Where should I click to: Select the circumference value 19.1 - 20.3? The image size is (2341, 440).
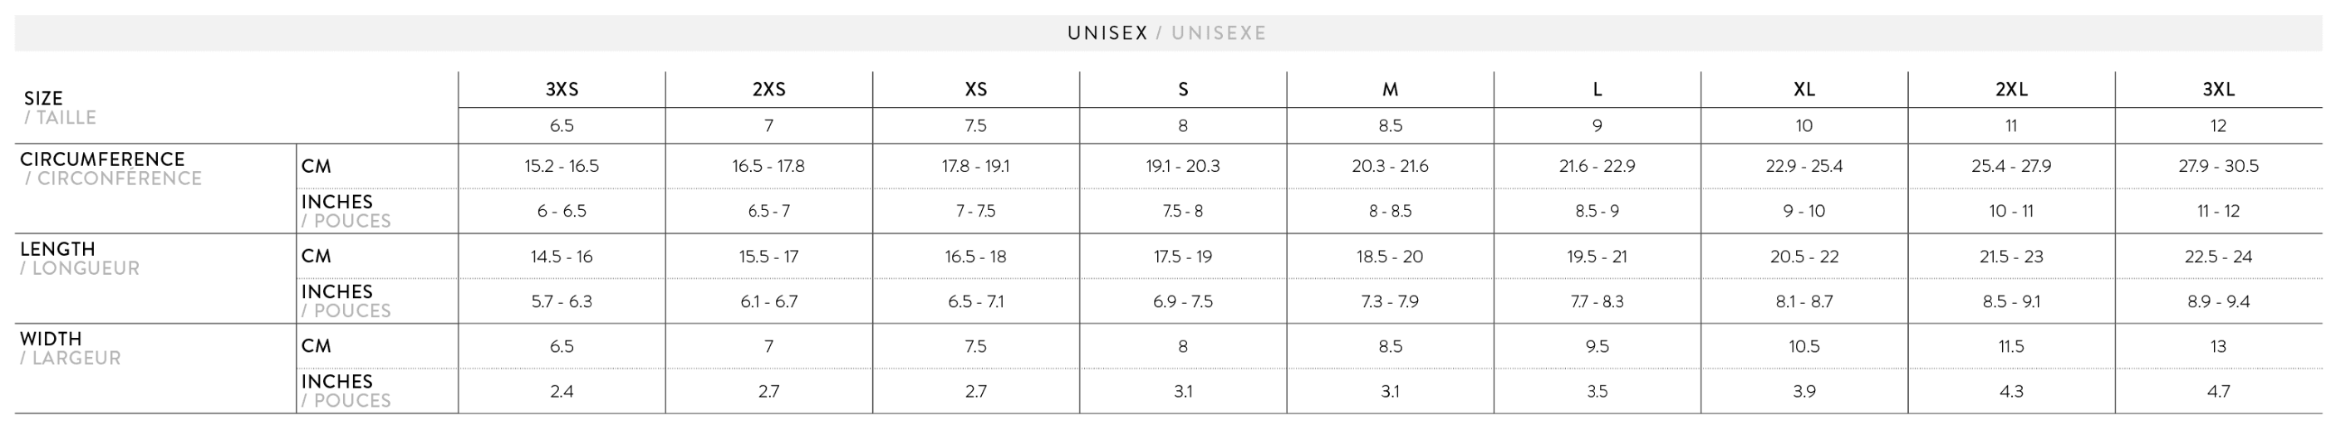pos(1182,166)
